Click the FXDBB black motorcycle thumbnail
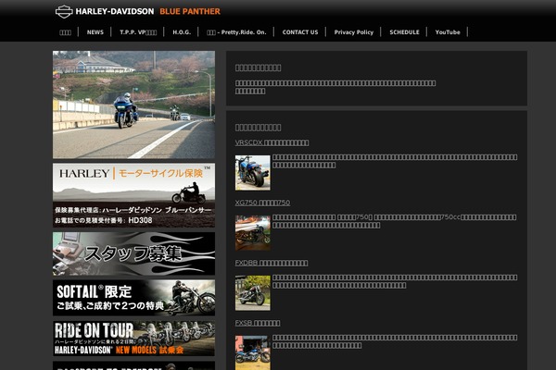This screenshot has width=556, height=370. (x=252, y=293)
